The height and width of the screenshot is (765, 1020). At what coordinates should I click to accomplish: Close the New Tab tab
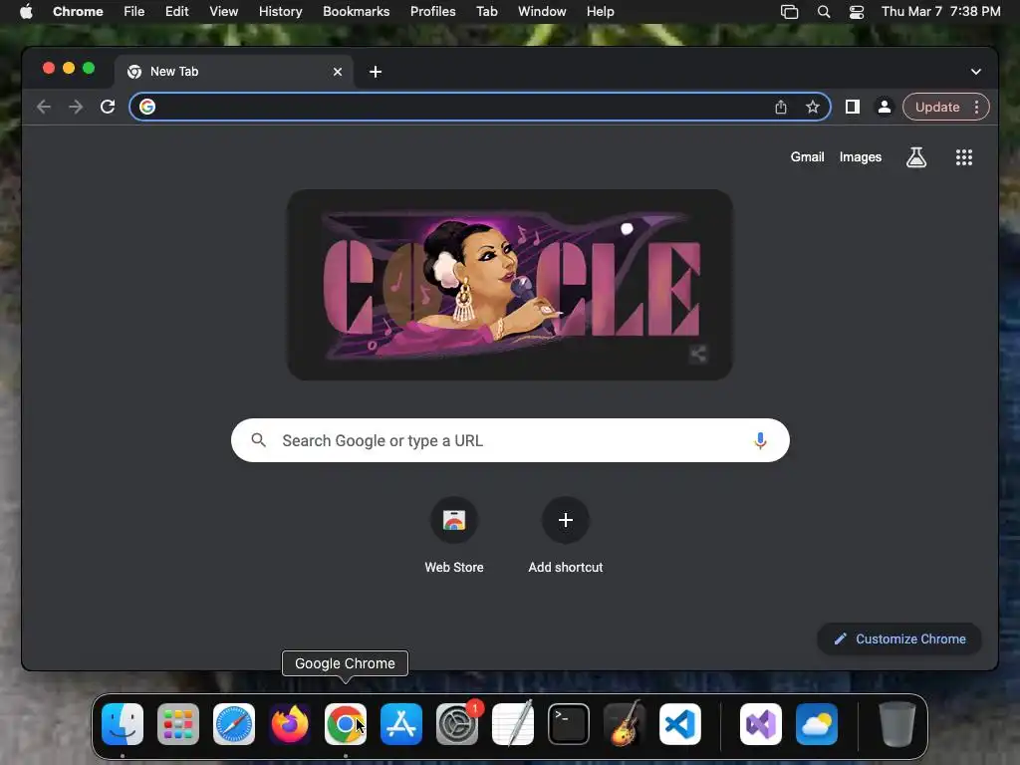pos(338,72)
